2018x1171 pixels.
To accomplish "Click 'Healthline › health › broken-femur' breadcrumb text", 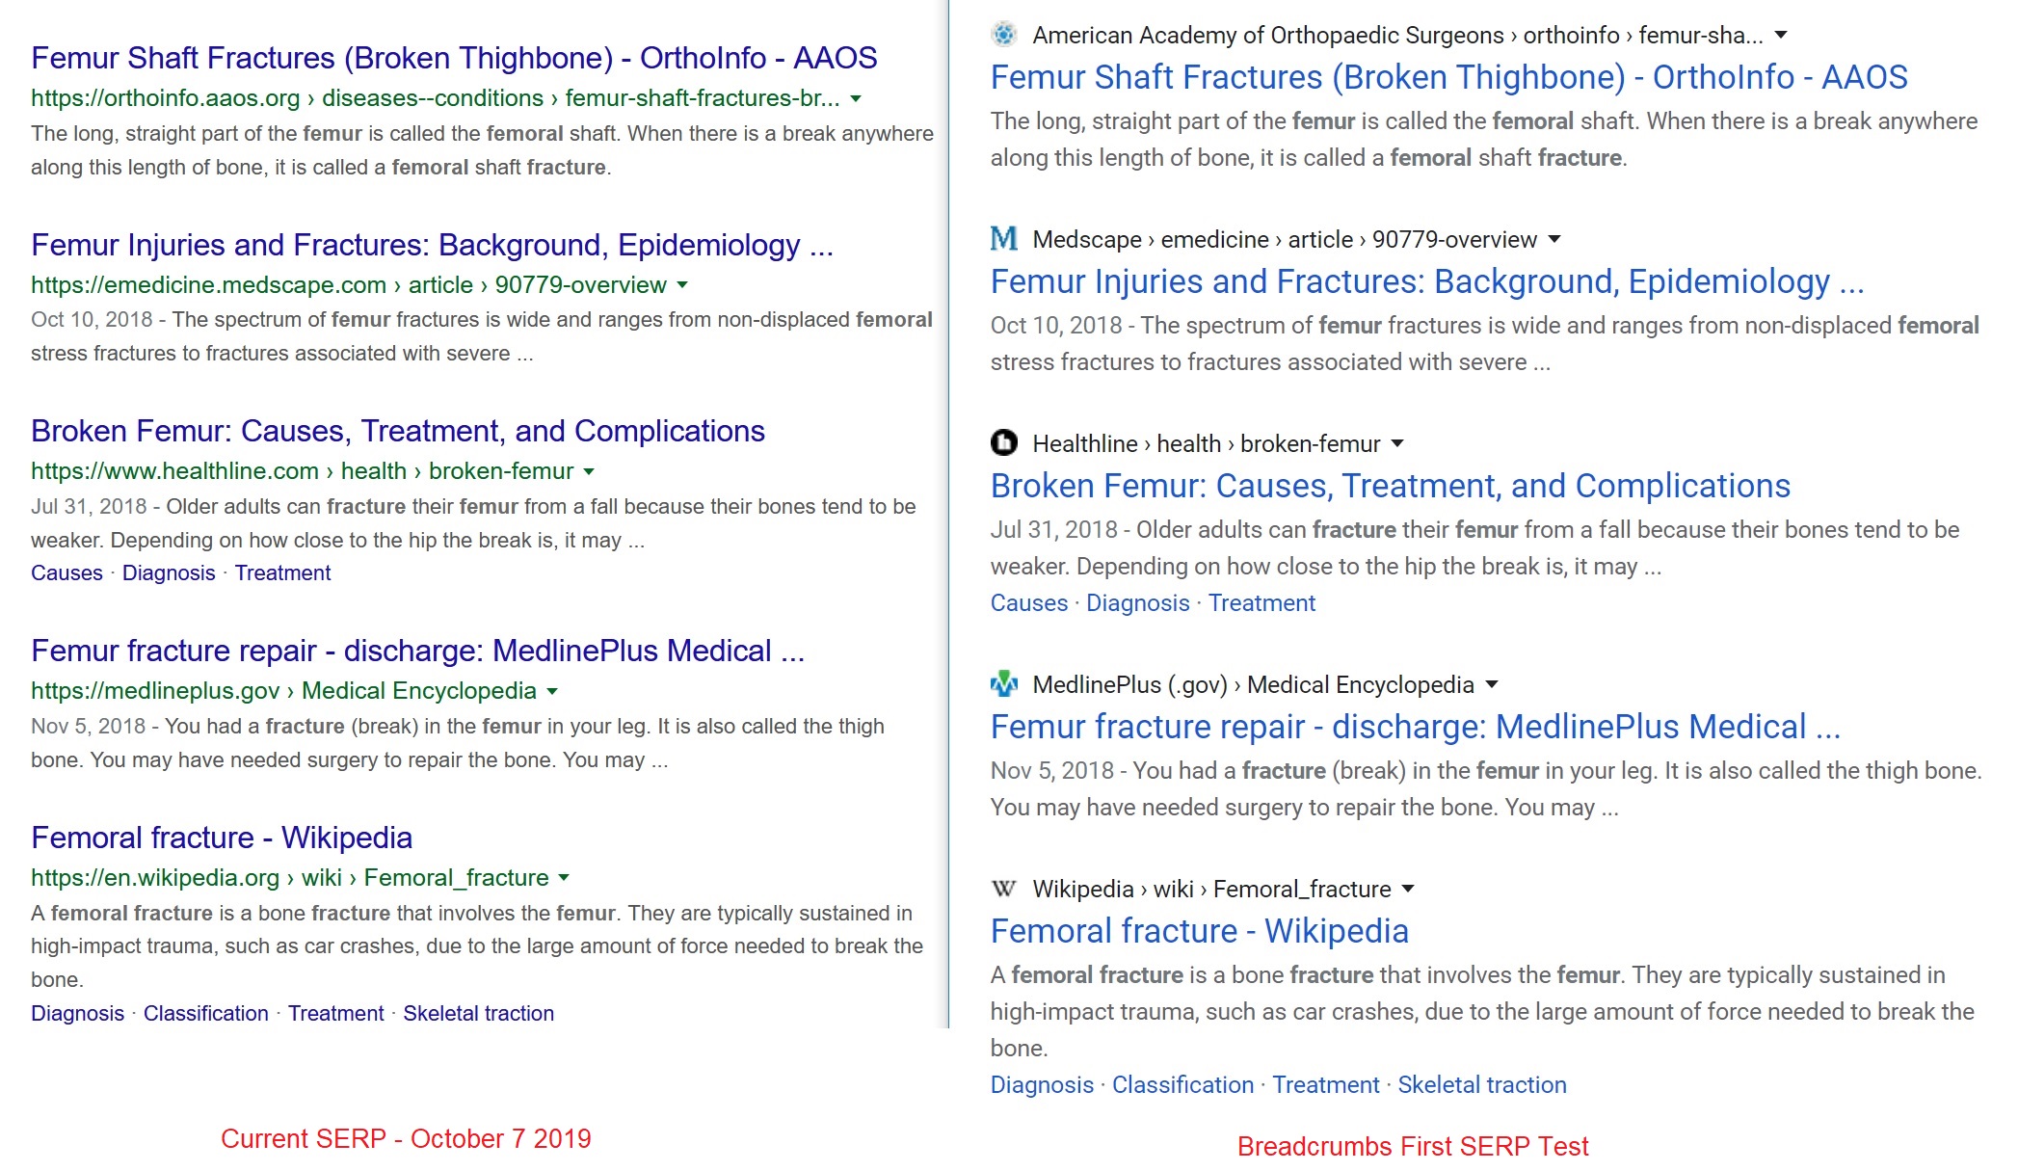I will (1207, 444).
